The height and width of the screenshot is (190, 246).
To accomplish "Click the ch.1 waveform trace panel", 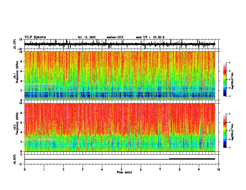I will pos(121,44).
